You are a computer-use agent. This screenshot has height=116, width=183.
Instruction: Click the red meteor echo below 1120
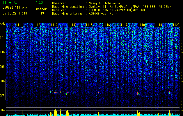(169, 93)
